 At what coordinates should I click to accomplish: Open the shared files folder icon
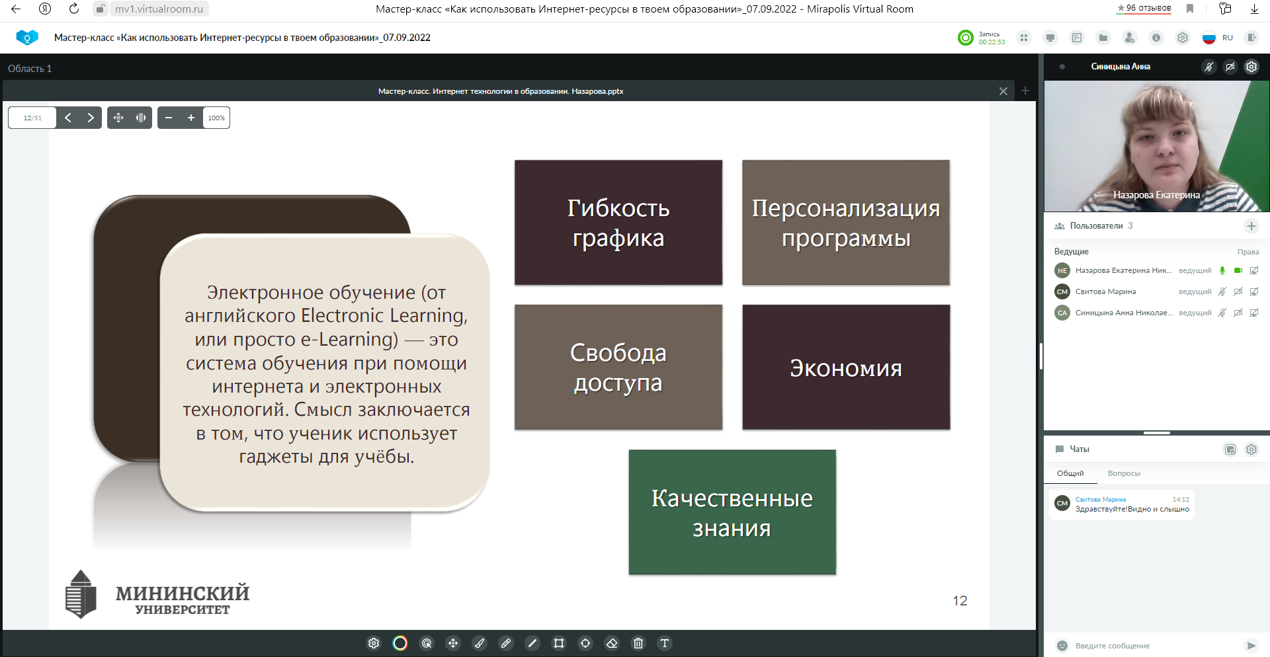coord(1103,38)
